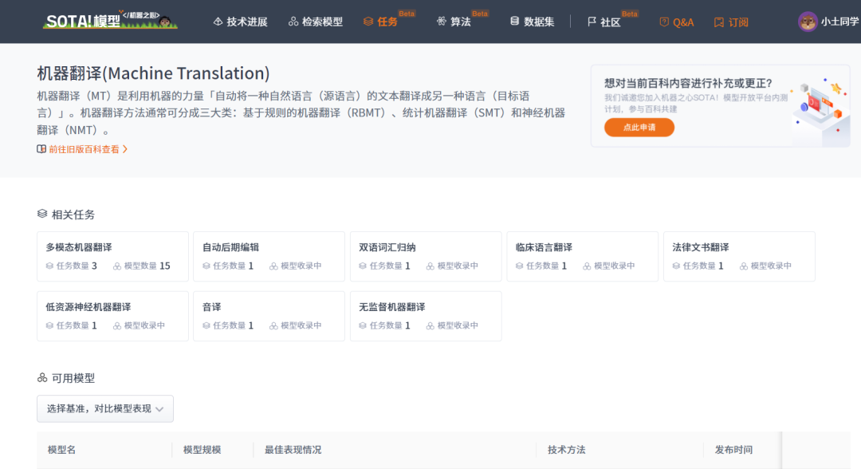Click the 相关任务 section layers icon
Viewport: 861px width, 469px height.
click(x=42, y=214)
